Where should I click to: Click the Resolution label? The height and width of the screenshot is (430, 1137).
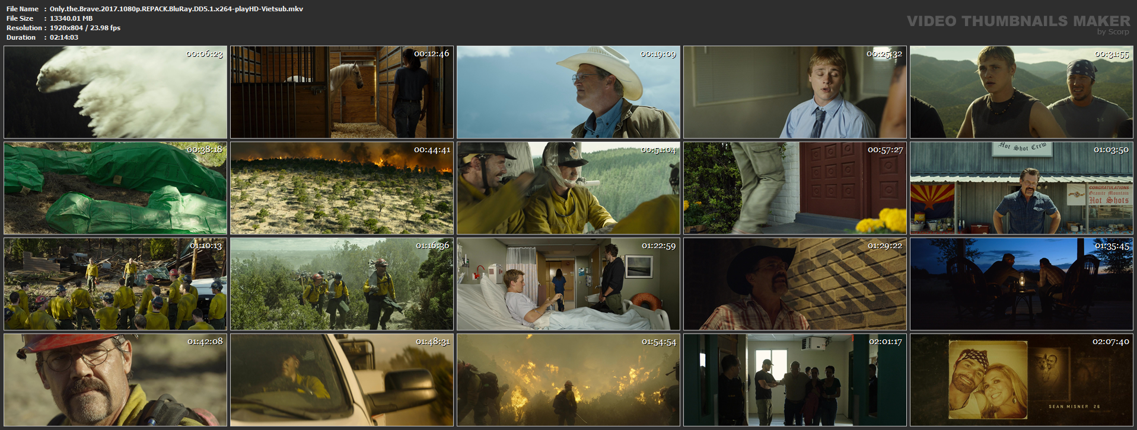pyautogui.click(x=24, y=28)
